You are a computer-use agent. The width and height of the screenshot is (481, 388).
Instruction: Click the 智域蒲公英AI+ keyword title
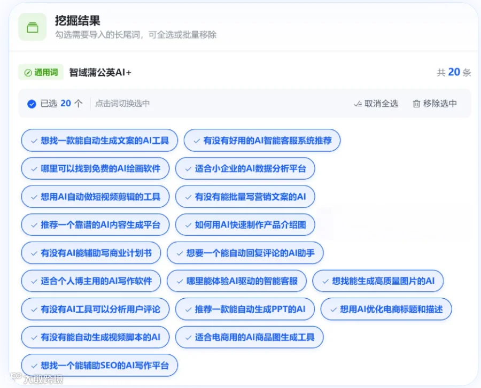tap(100, 73)
